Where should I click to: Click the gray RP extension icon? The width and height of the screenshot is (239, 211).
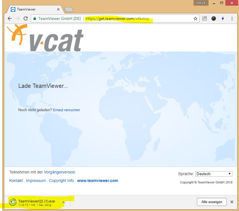pyautogui.click(x=205, y=18)
